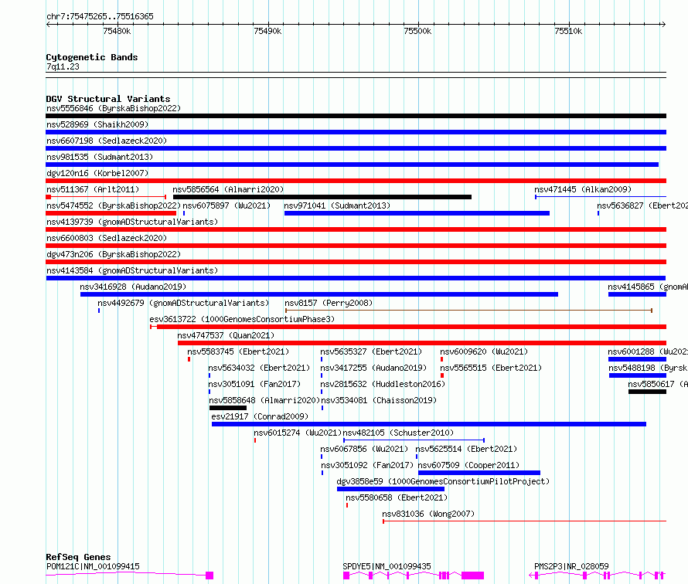
Task: Click the nsv6075897 (Wu2021) label
Action: point(226,205)
